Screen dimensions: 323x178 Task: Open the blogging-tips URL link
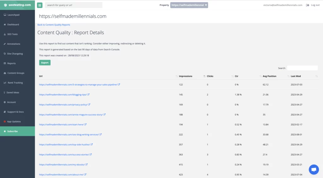[63, 95]
